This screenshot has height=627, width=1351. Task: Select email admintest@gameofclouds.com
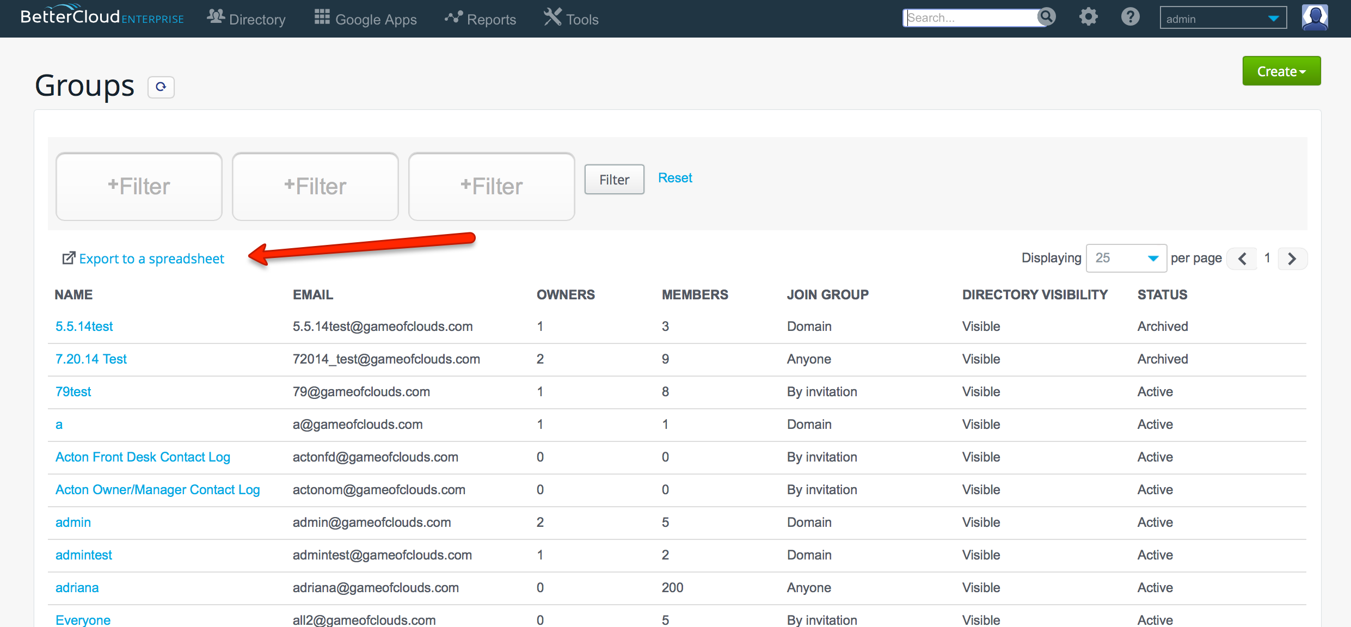click(382, 555)
